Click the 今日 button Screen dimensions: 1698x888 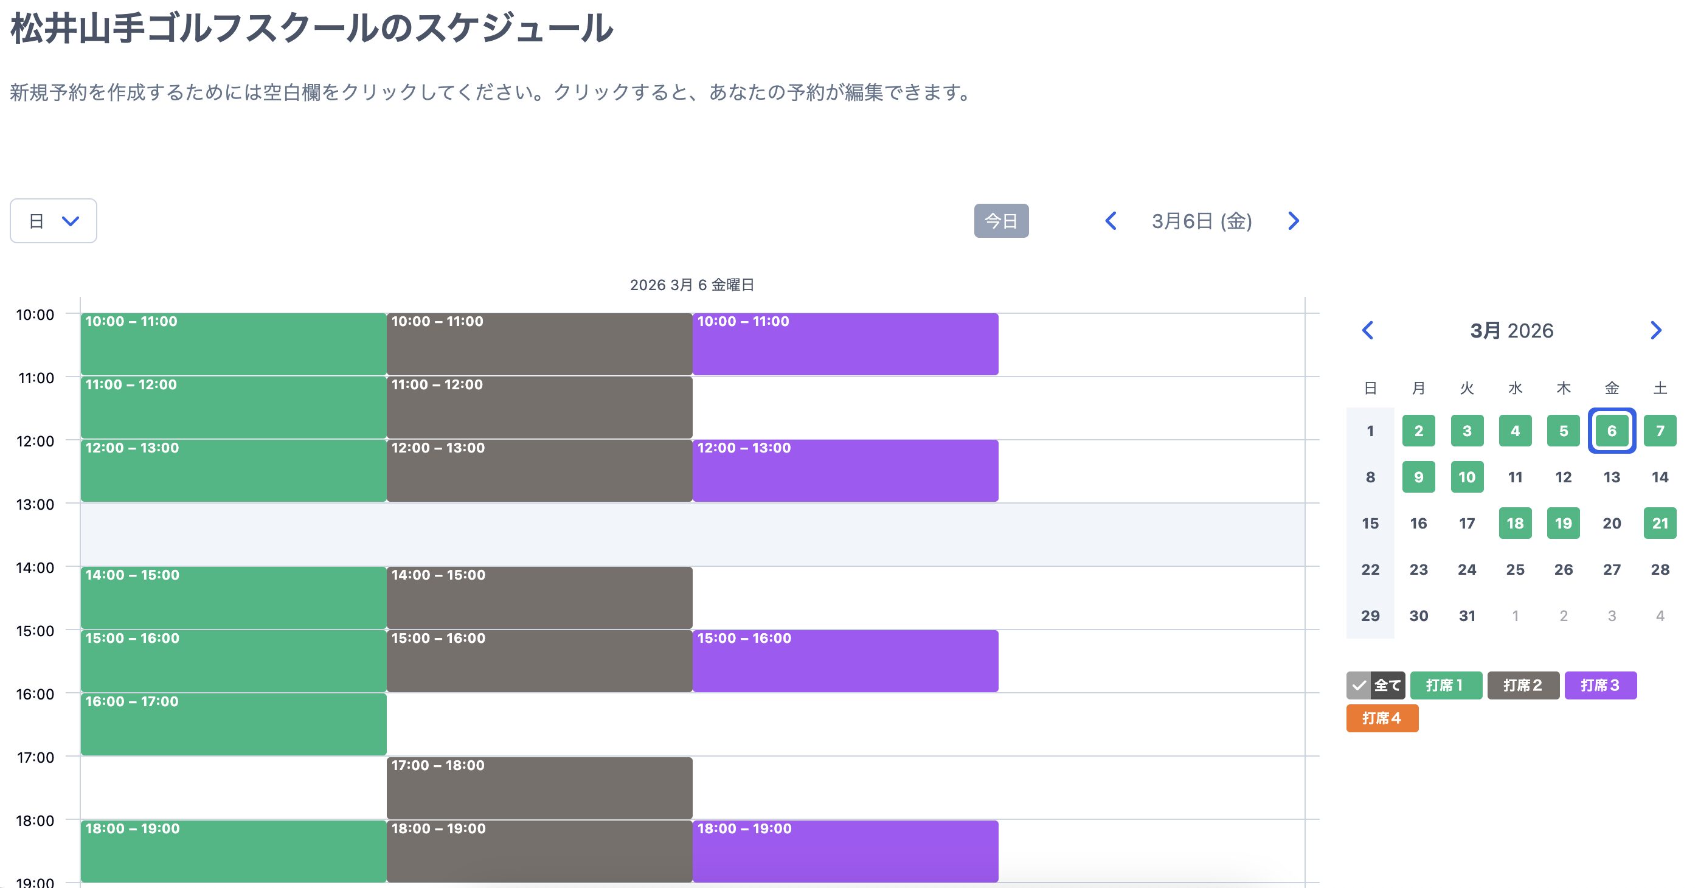pyautogui.click(x=1000, y=221)
